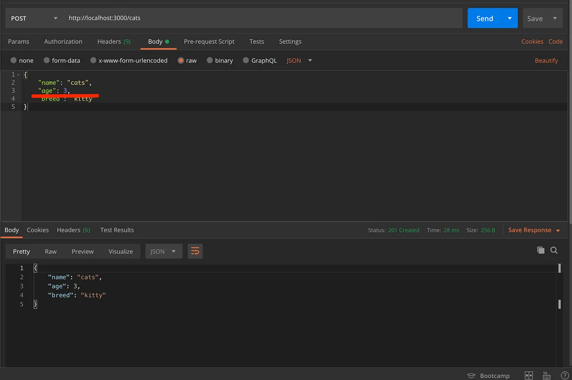Open the raw JSON format dropdown
The height and width of the screenshot is (380, 572).
[x=299, y=60]
